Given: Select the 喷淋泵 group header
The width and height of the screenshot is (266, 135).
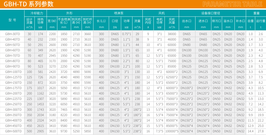Looking at the screenshot, I should tap(119, 13).
